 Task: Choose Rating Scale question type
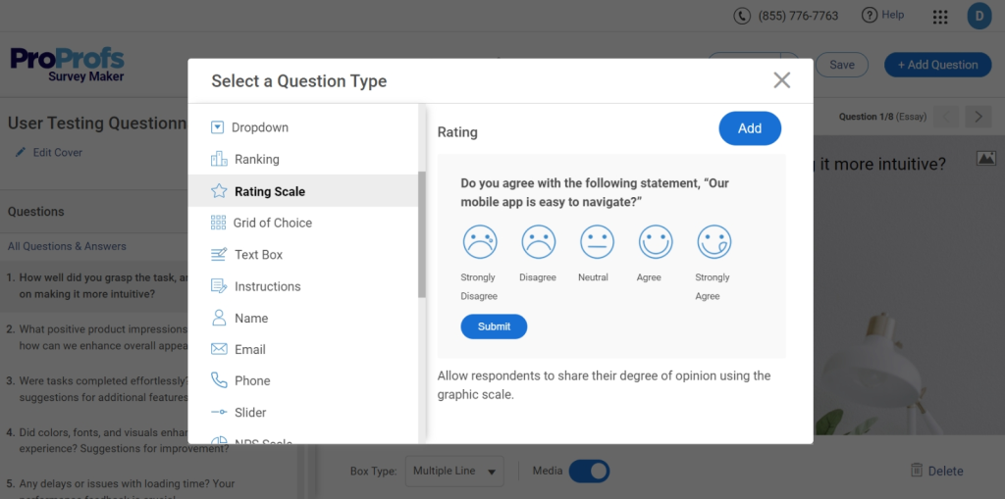click(303, 191)
